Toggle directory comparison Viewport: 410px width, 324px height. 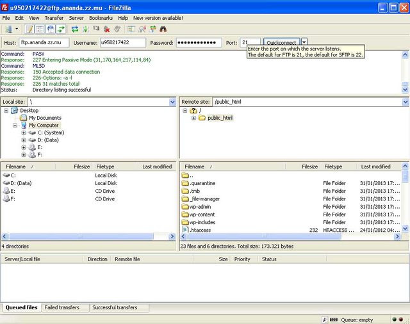click(x=142, y=29)
